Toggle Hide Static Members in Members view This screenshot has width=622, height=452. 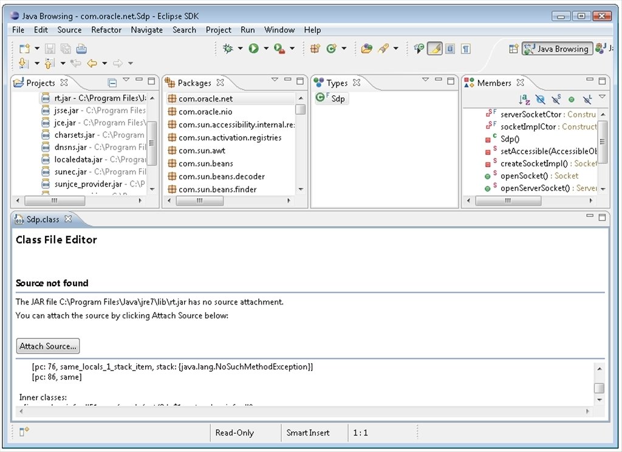coord(556,99)
